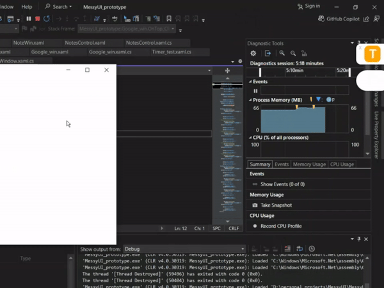This screenshot has width=384, height=288.
Task: Toggle word wrap in the Output window
Action: click(x=300, y=249)
